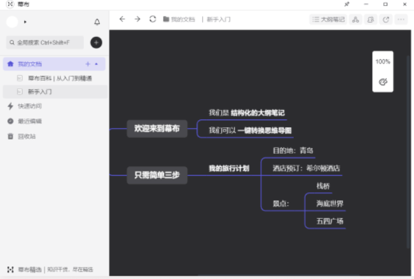This screenshot has width=414, height=279.
Task: Click the 新手入门 breadcrumb
Action: tap(219, 20)
